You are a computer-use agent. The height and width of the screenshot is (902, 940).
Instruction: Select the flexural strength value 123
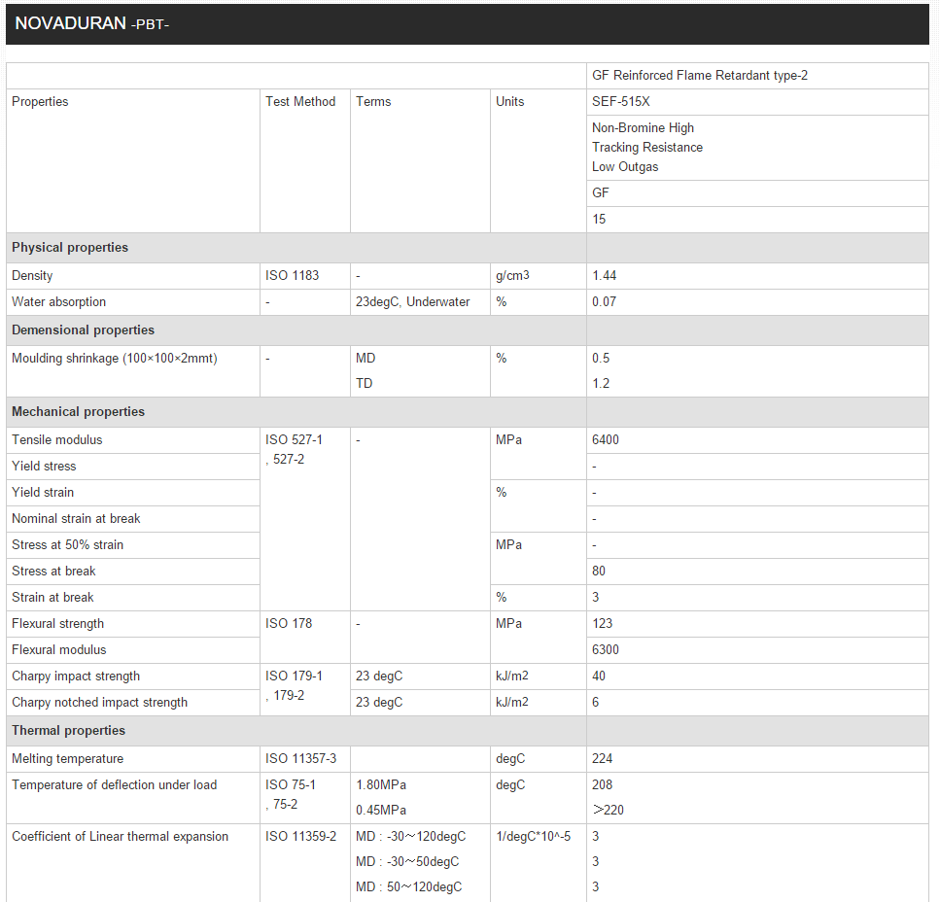click(x=602, y=624)
